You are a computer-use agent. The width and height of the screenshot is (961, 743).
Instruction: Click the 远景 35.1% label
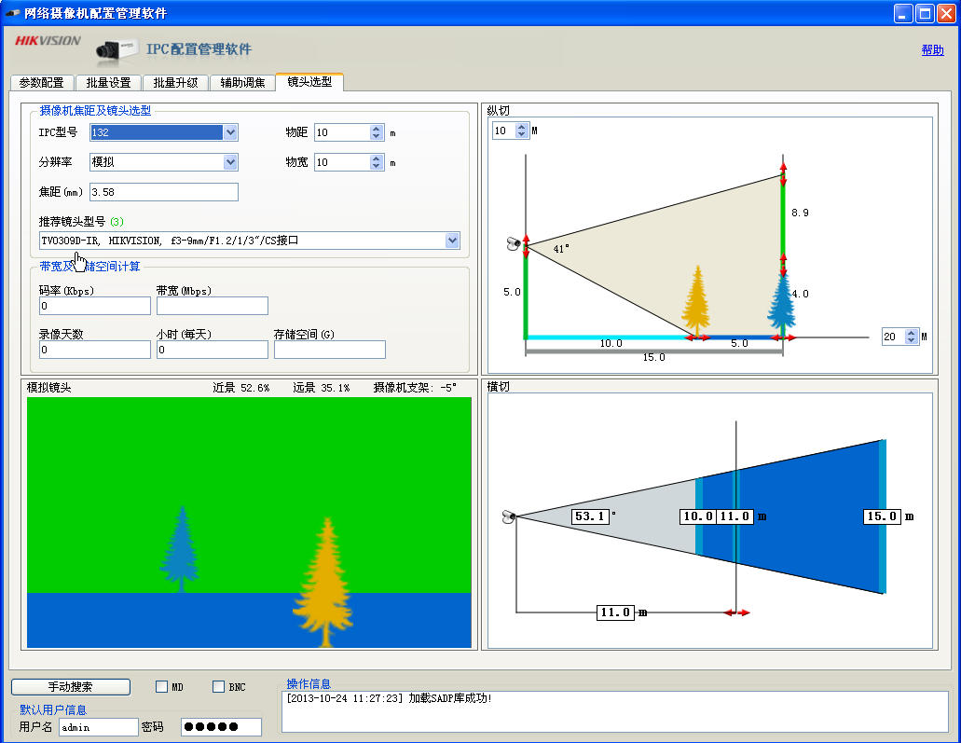[322, 388]
